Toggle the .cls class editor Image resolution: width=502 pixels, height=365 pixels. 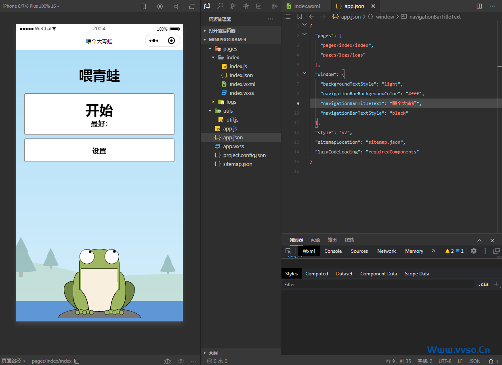(483, 284)
